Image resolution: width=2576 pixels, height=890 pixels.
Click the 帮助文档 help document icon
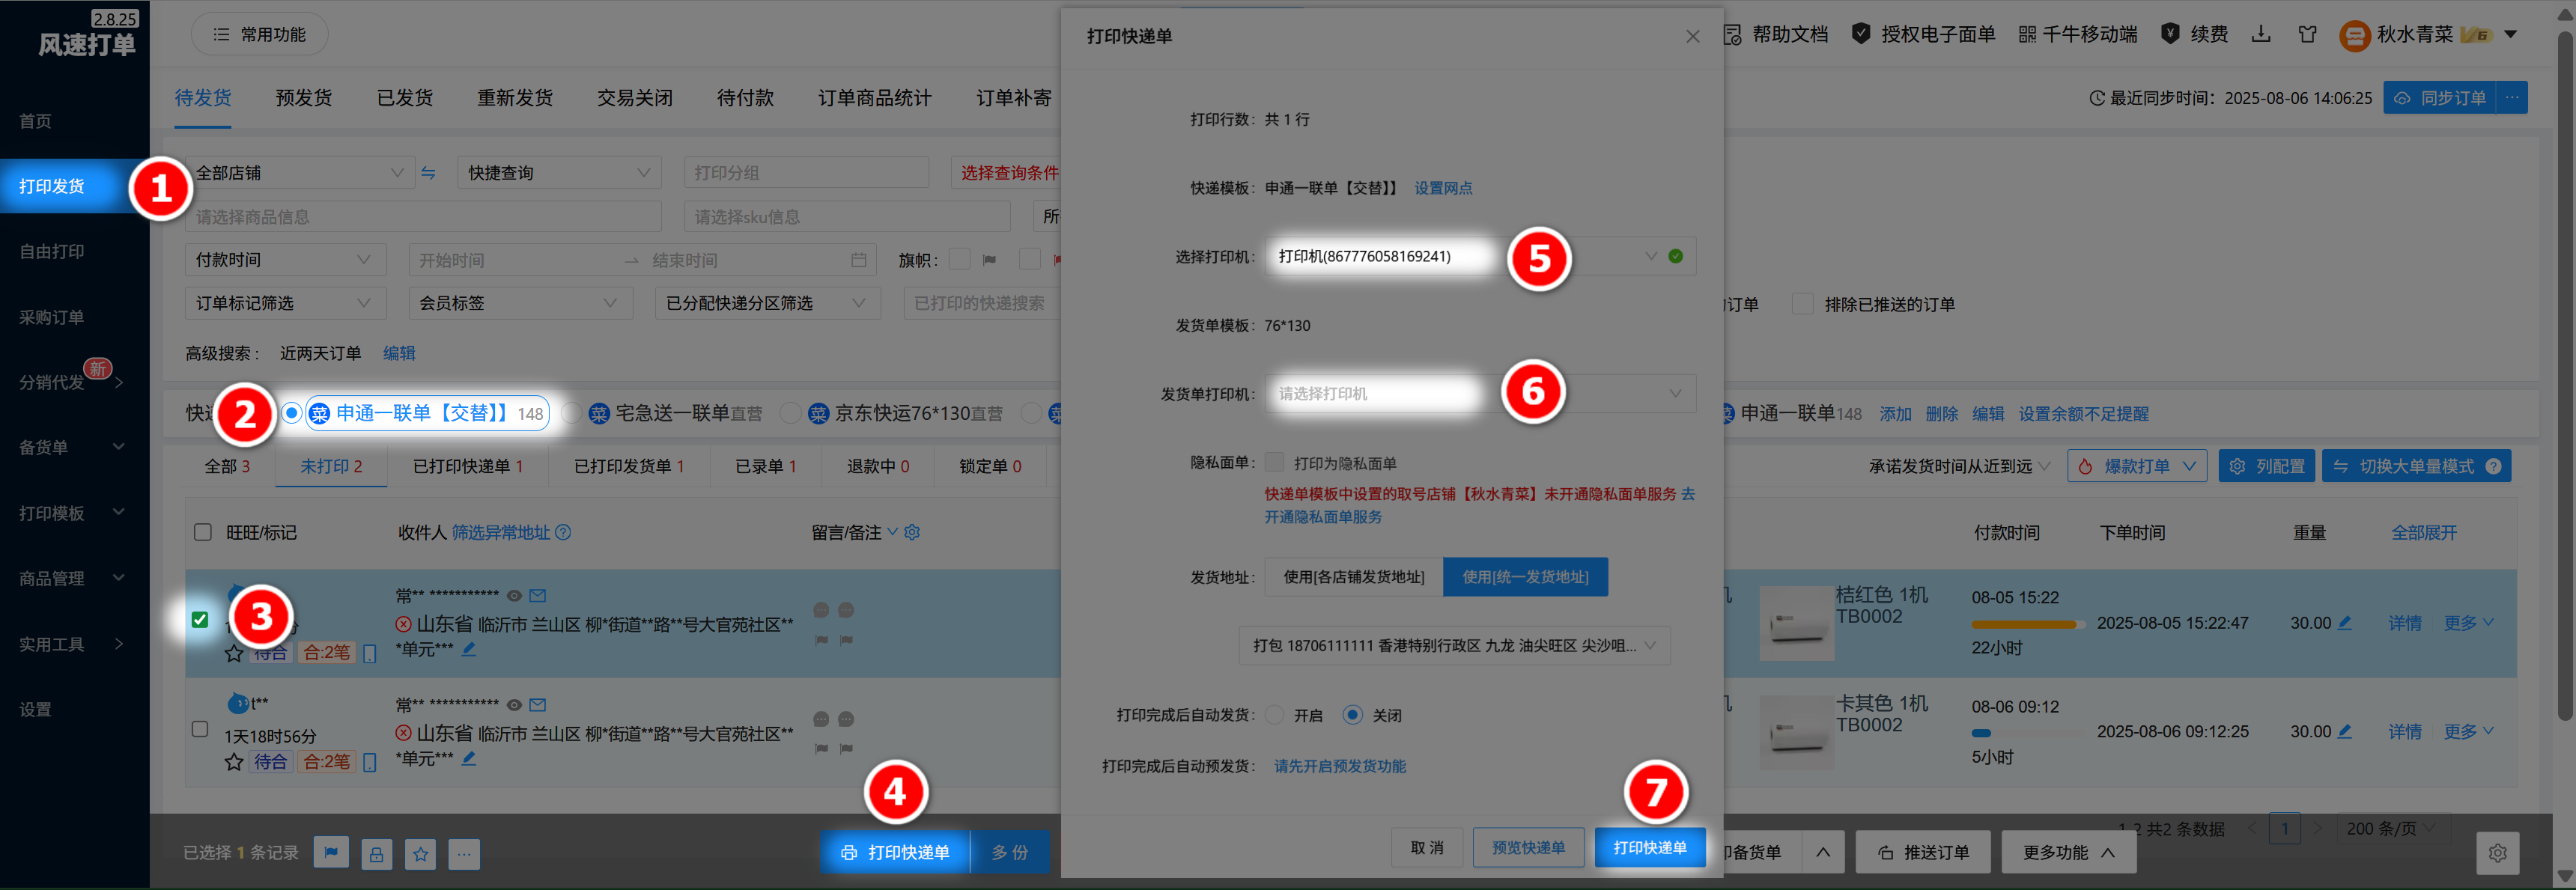tap(1733, 34)
